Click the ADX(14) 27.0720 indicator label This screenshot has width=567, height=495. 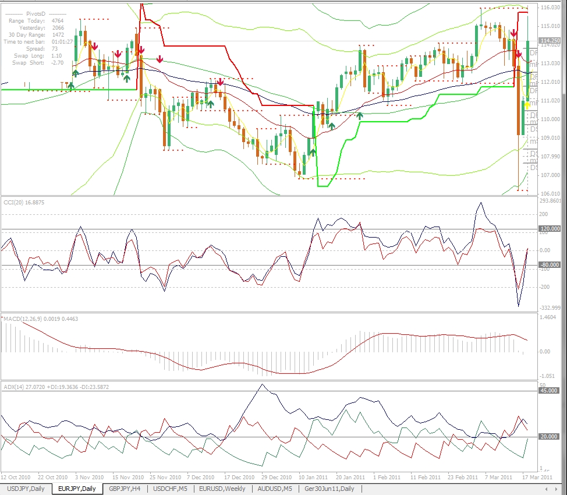[56, 387]
